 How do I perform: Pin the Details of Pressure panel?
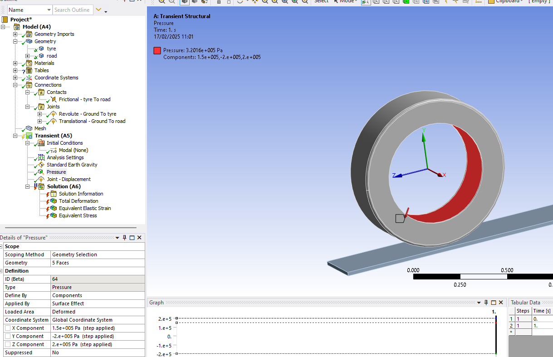point(124,238)
